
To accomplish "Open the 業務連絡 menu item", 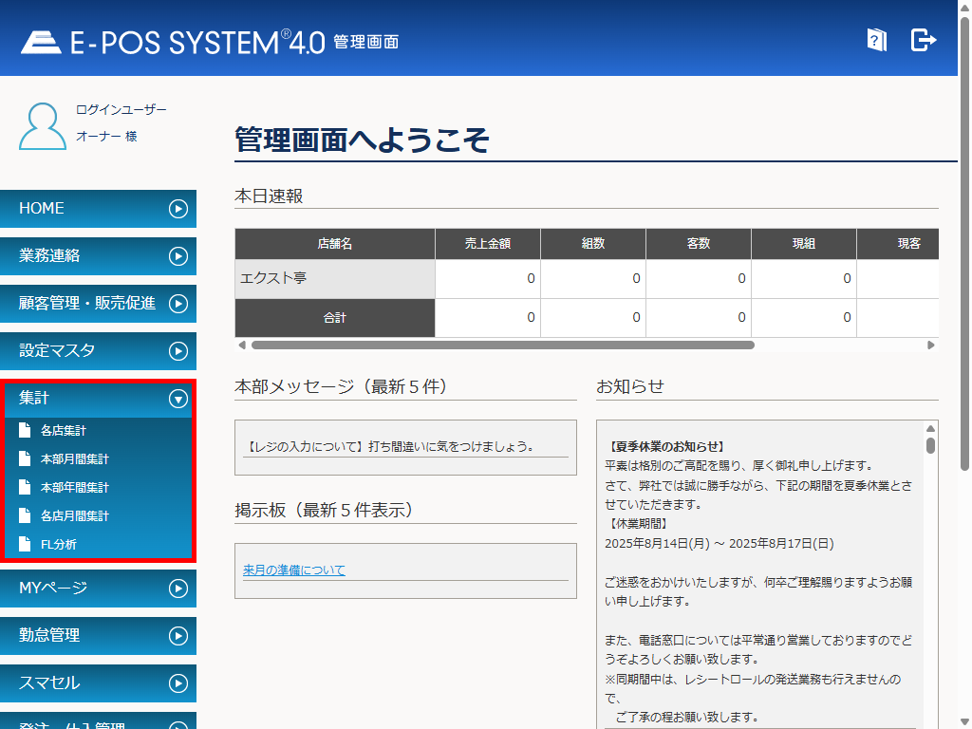I will coord(98,256).
